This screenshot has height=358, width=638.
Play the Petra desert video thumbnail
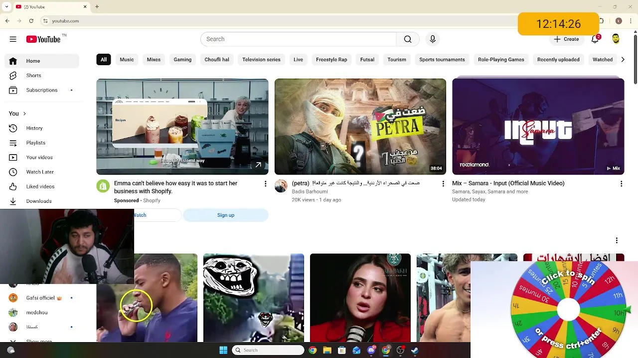click(x=360, y=127)
